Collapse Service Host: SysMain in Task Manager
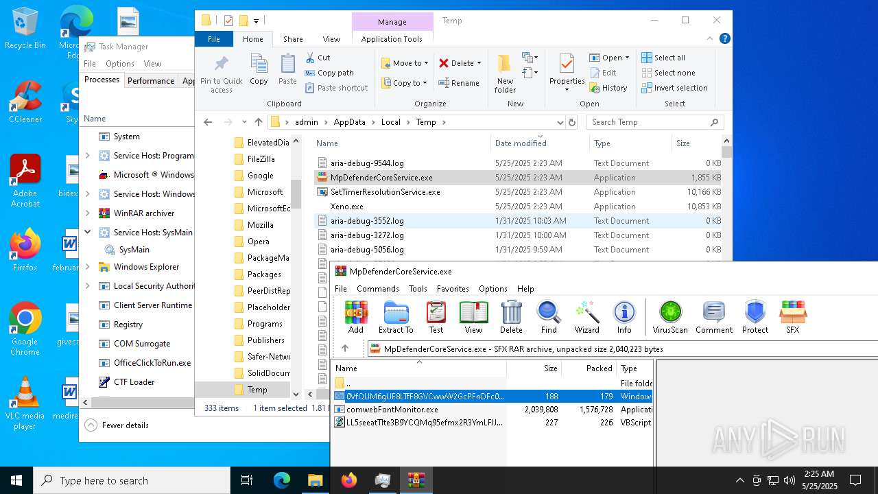Viewport: 878px width, 494px height. point(88,233)
